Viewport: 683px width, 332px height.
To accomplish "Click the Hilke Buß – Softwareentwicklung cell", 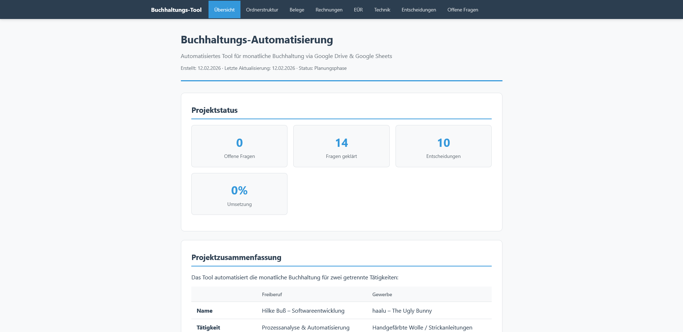I will [x=303, y=311].
